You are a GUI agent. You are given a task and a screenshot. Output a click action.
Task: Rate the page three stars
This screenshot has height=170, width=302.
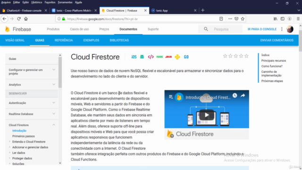[x=236, y=56]
